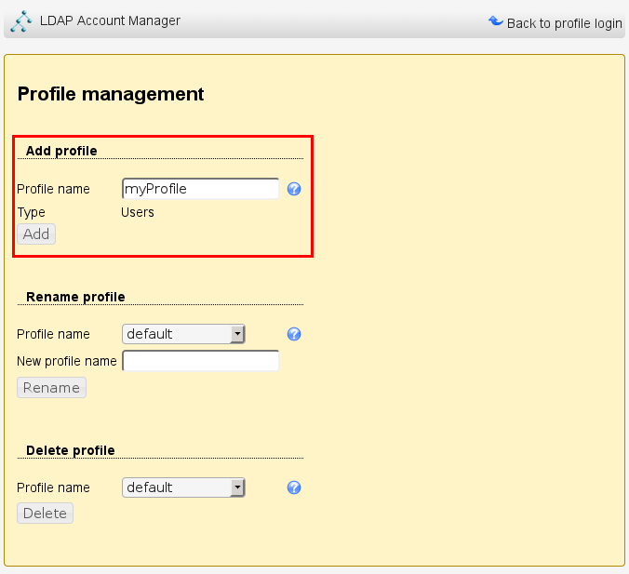Open help icon in Rename profile section
The image size is (629, 574).
pos(294,334)
